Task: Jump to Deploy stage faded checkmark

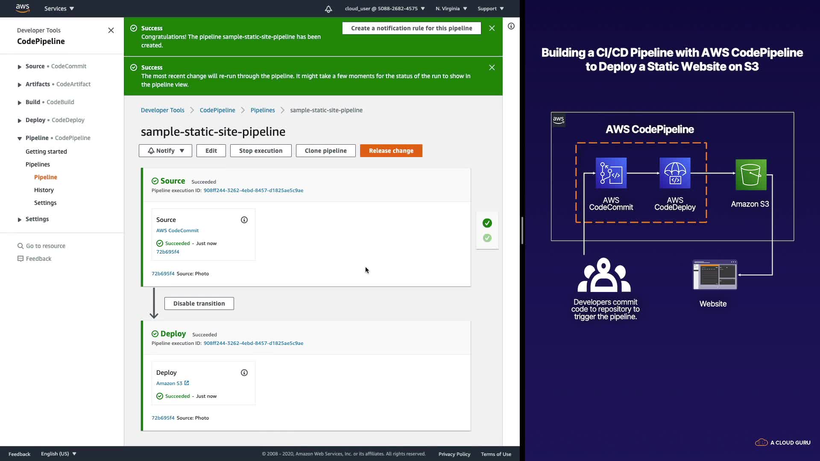Action: 487,238
